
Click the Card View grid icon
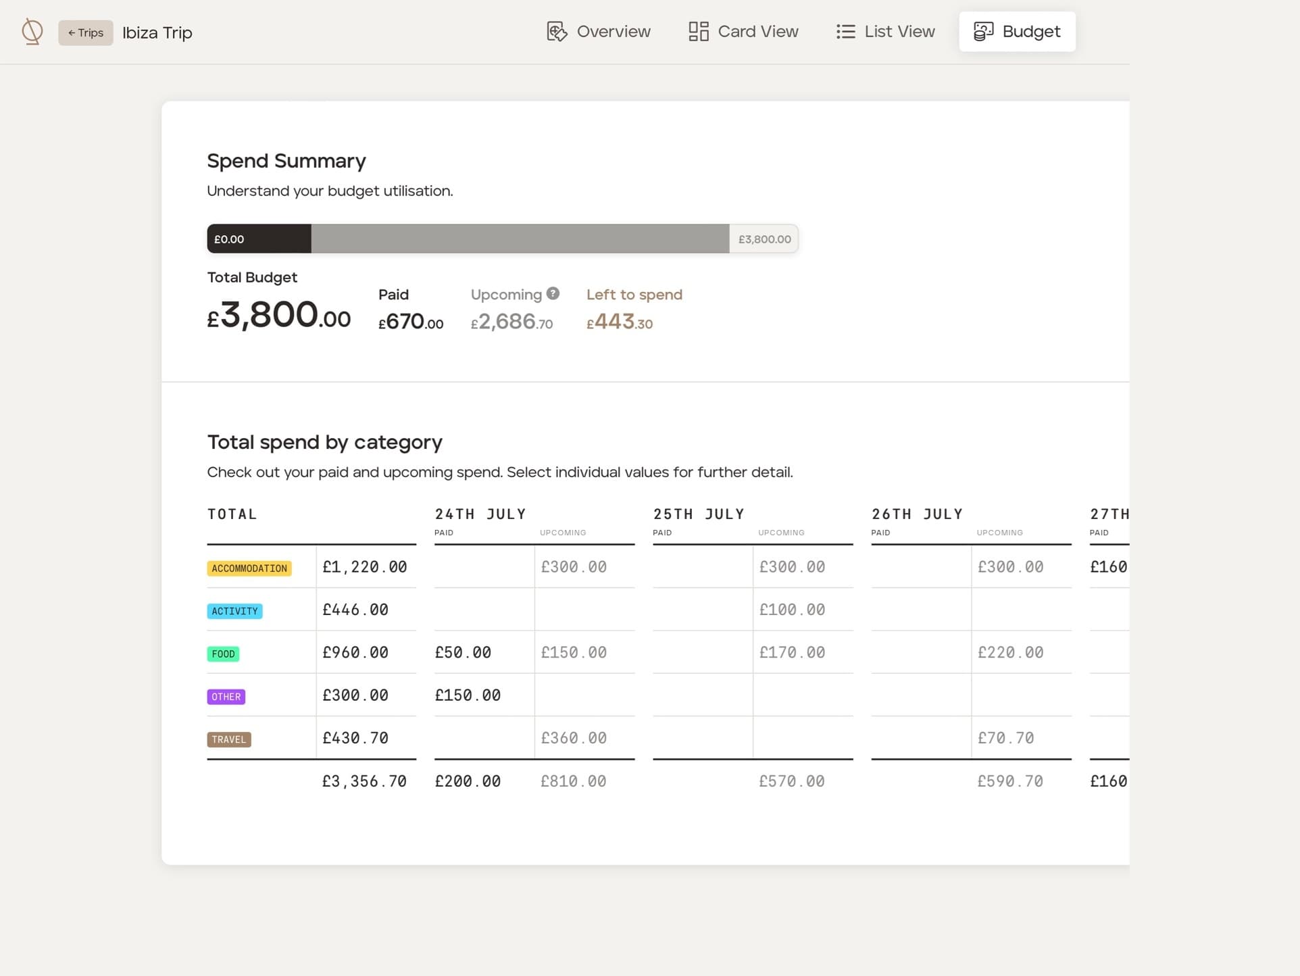coord(699,32)
